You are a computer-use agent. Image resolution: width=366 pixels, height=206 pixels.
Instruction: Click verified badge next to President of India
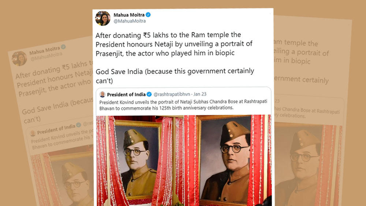click(x=149, y=94)
